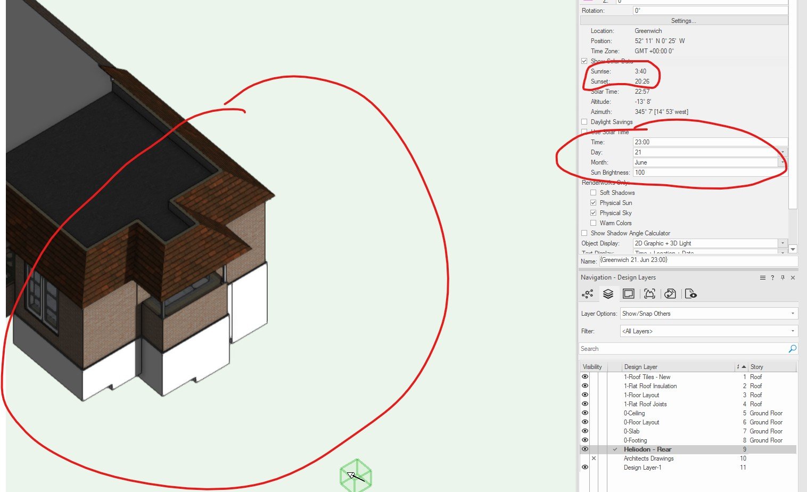This screenshot has height=492, width=807.
Task: Open the Viewports tab icon
Action: tap(649, 294)
